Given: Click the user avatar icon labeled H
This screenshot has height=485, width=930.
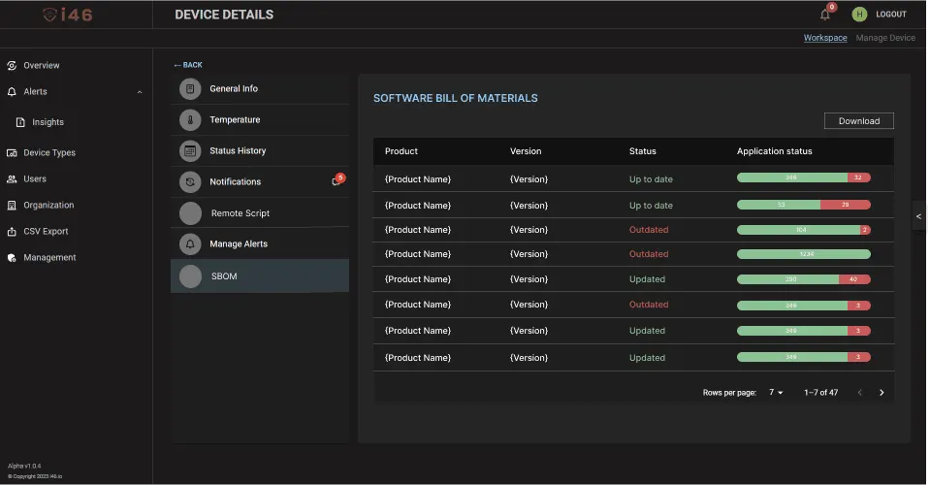Looking at the screenshot, I should click(858, 15).
